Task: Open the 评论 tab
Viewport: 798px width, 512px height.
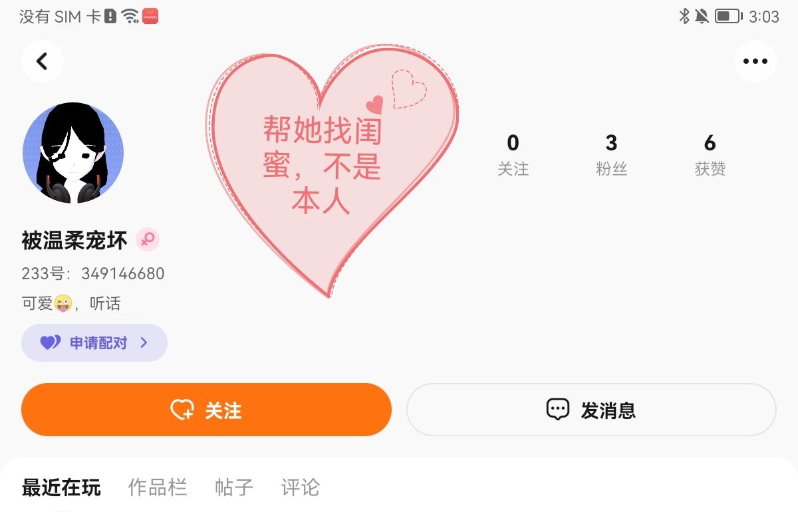Action: (301, 487)
